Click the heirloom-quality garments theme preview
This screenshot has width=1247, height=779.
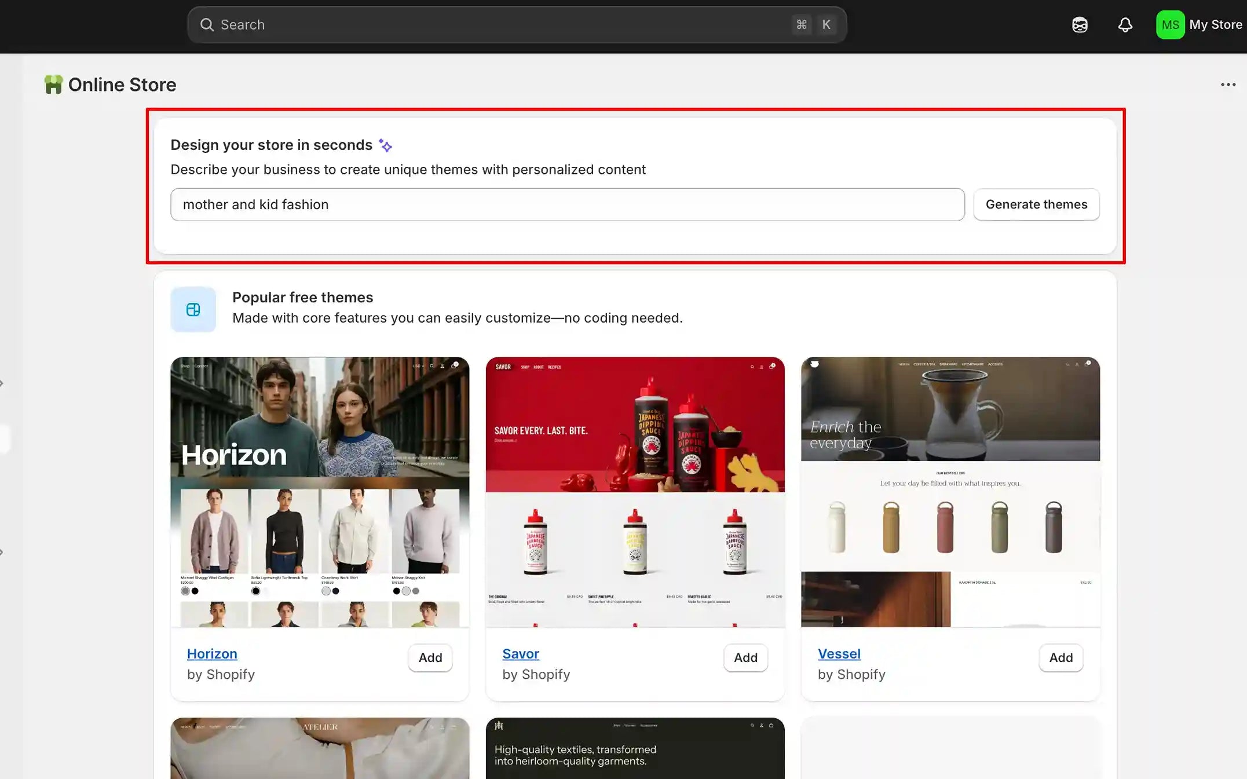pos(635,748)
